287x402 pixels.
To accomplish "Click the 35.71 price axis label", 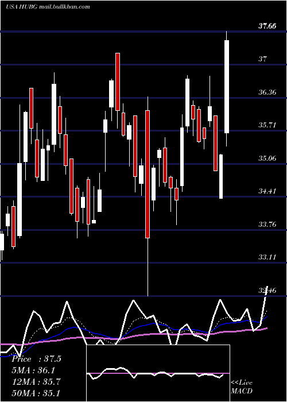I will (x=267, y=125).
